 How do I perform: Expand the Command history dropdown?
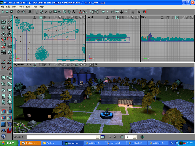click(x=97, y=137)
